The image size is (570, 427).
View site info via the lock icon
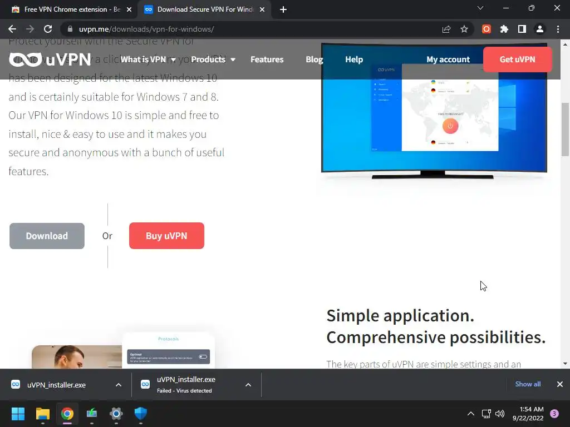[x=70, y=29]
